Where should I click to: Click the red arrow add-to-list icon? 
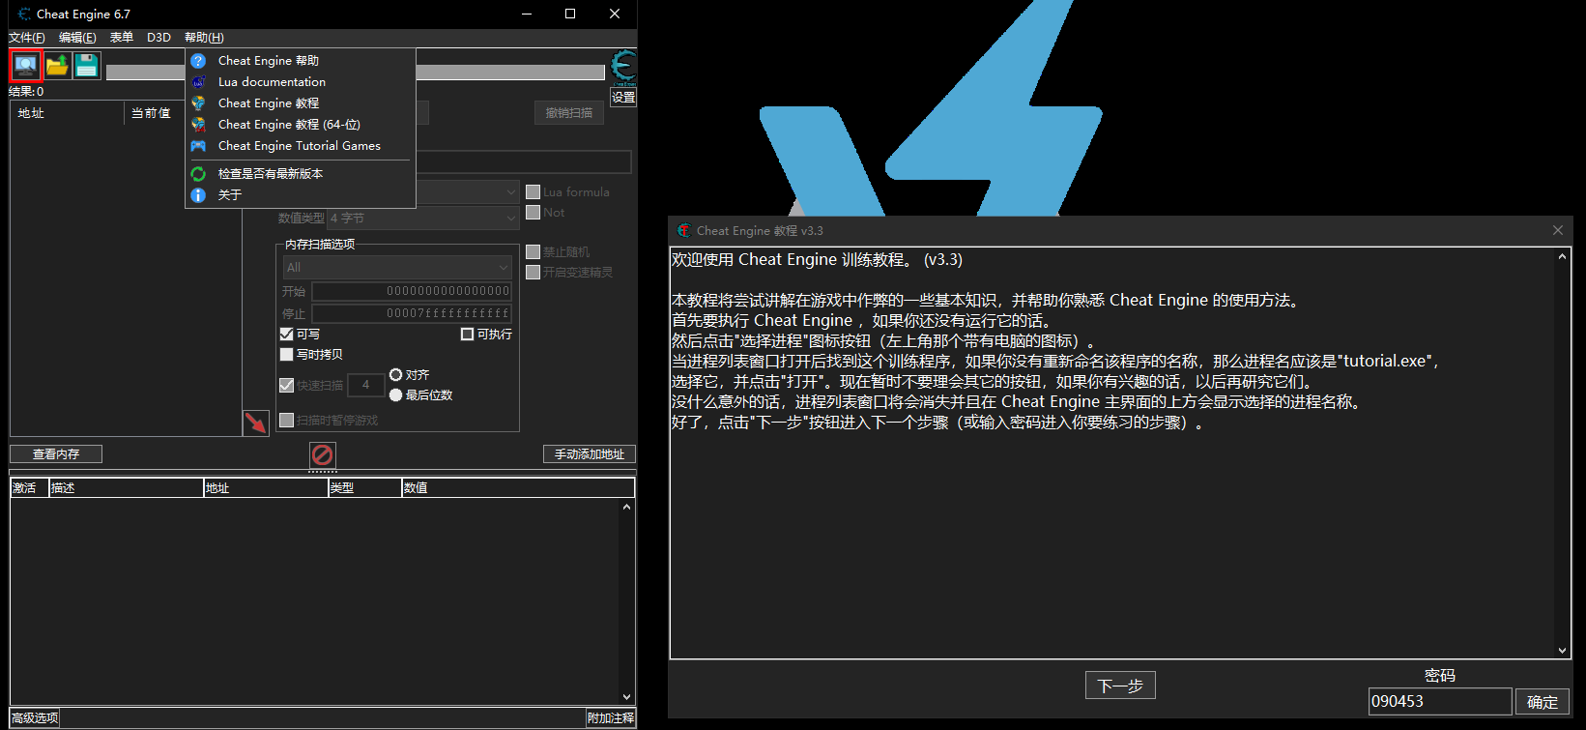255,423
